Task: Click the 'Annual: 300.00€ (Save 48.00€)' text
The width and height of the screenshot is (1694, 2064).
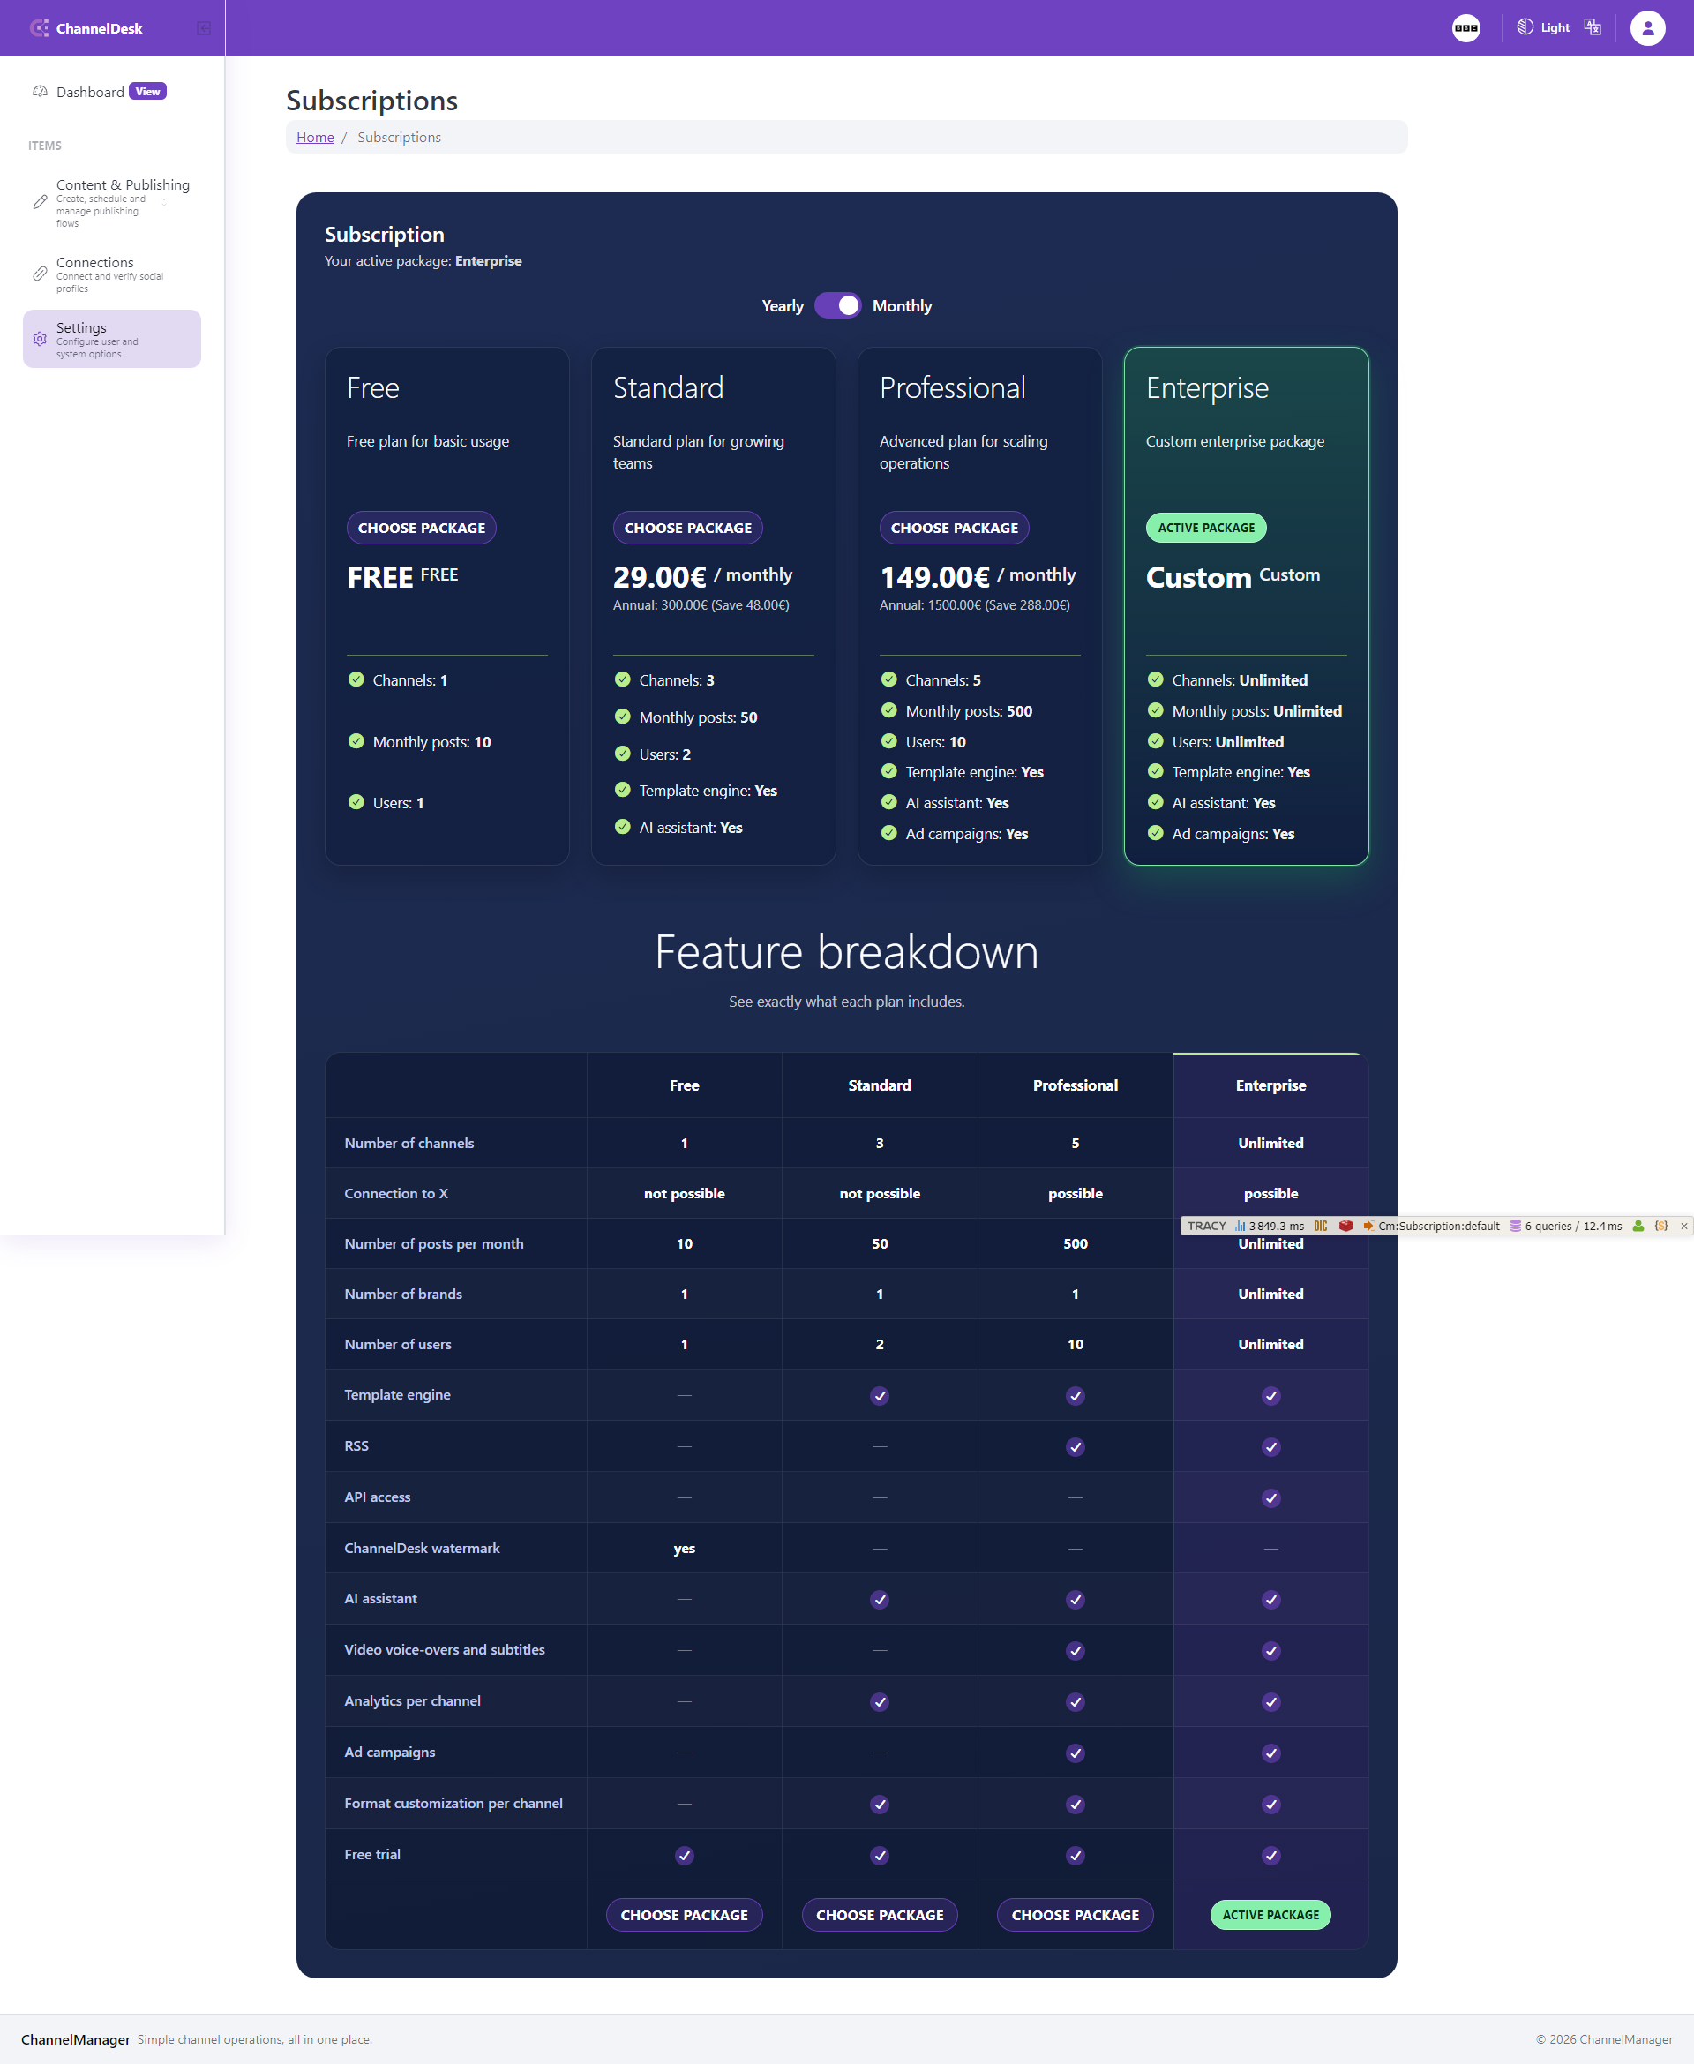Action: click(701, 605)
